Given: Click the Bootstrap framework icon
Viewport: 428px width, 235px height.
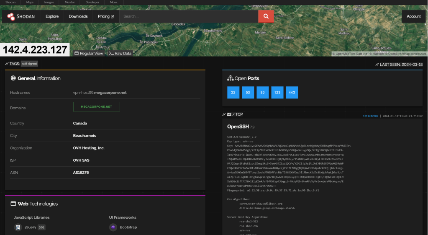Looking at the screenshot, I should click(x=113, y=227).
